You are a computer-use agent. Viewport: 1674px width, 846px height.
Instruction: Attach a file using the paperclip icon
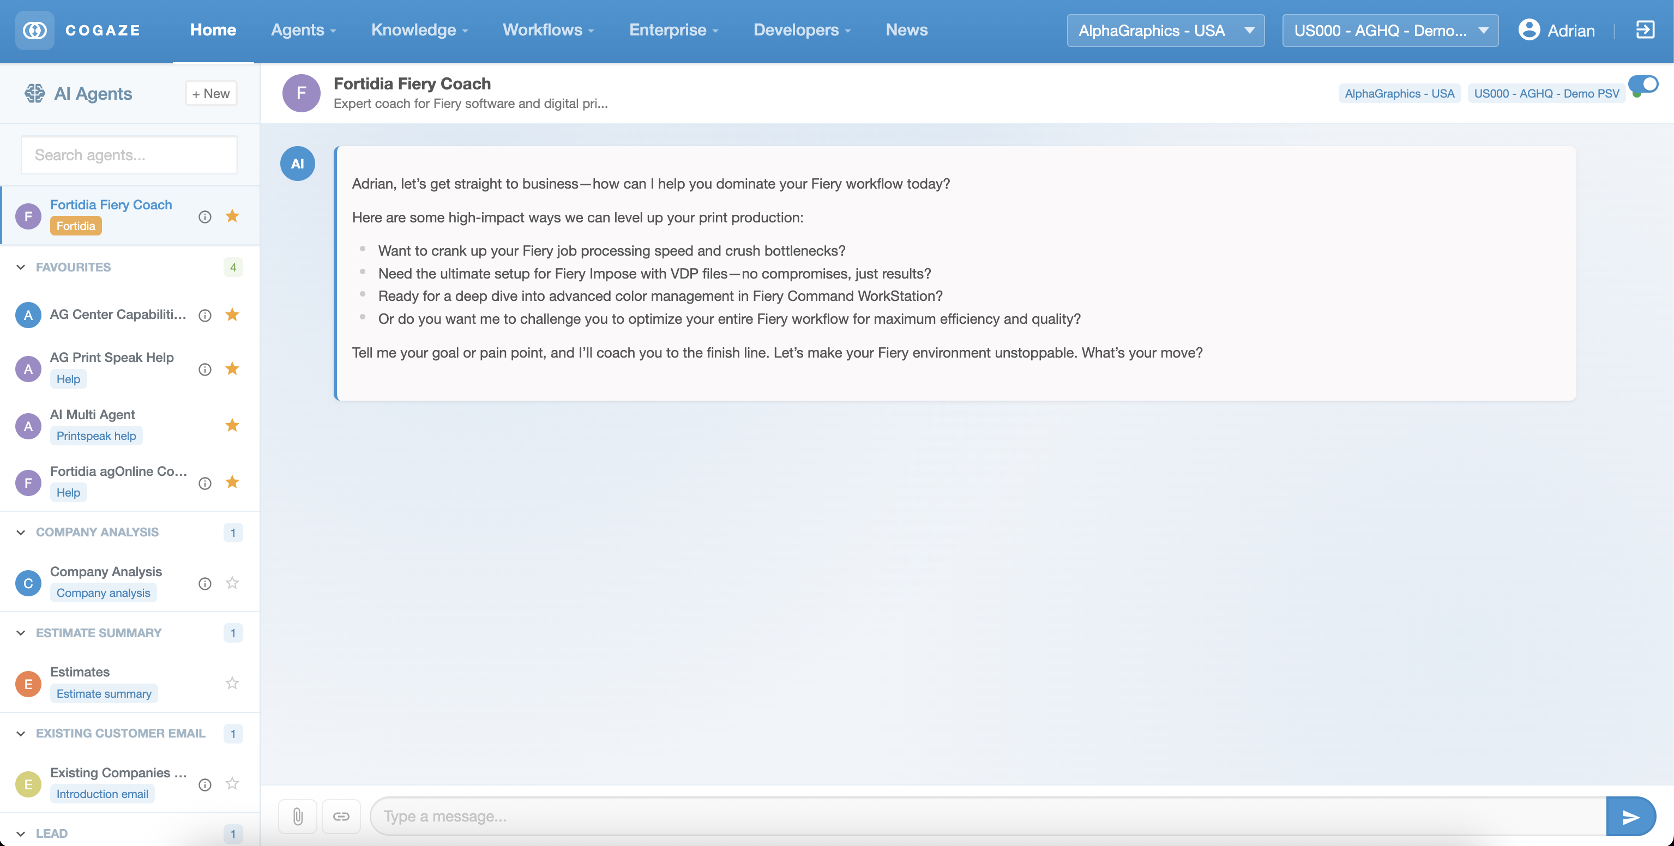(x=298, y=816)
